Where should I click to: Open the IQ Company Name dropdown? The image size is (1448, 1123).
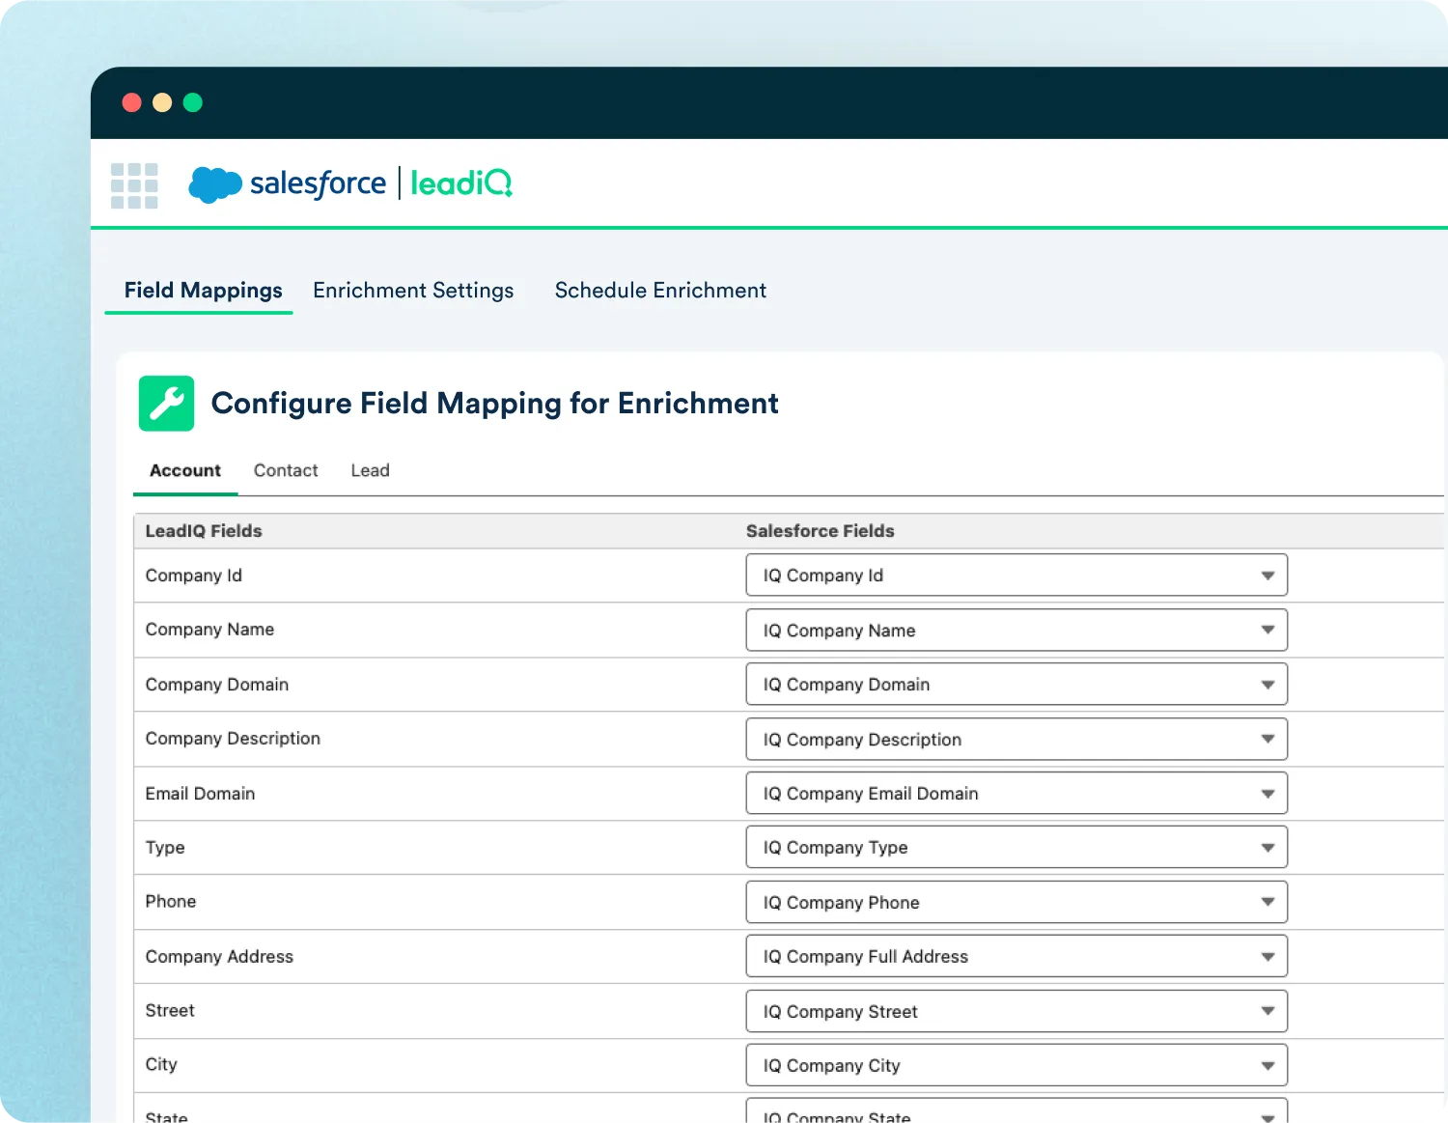pos(1016,631)
